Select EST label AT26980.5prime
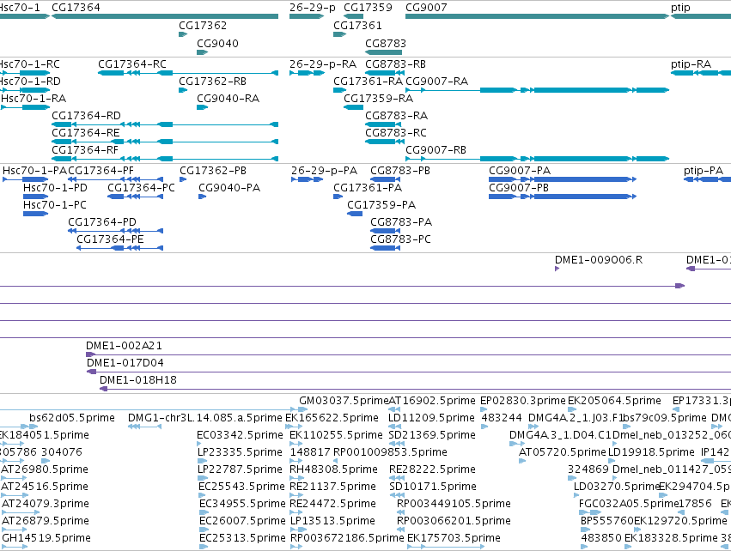731x551 pixels. [x=45, y=469]
